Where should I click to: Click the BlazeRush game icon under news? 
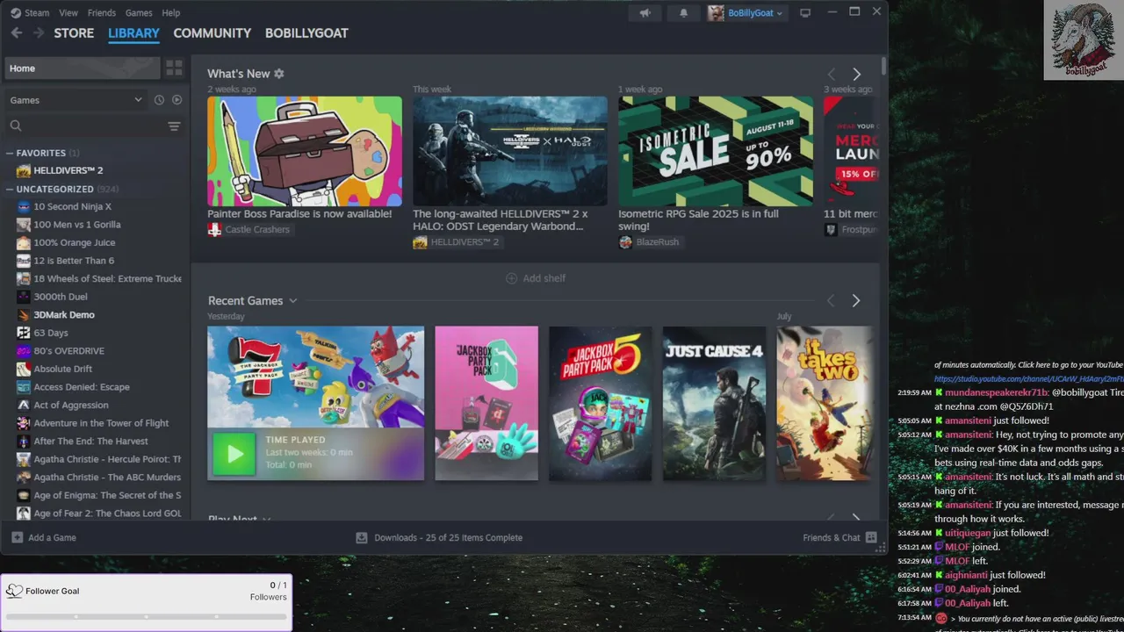click(625, 242)
